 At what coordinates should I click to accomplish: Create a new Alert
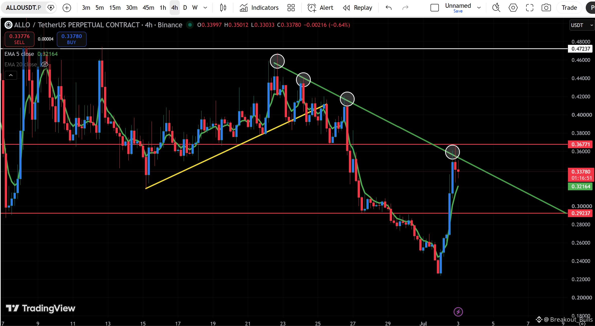320,8
